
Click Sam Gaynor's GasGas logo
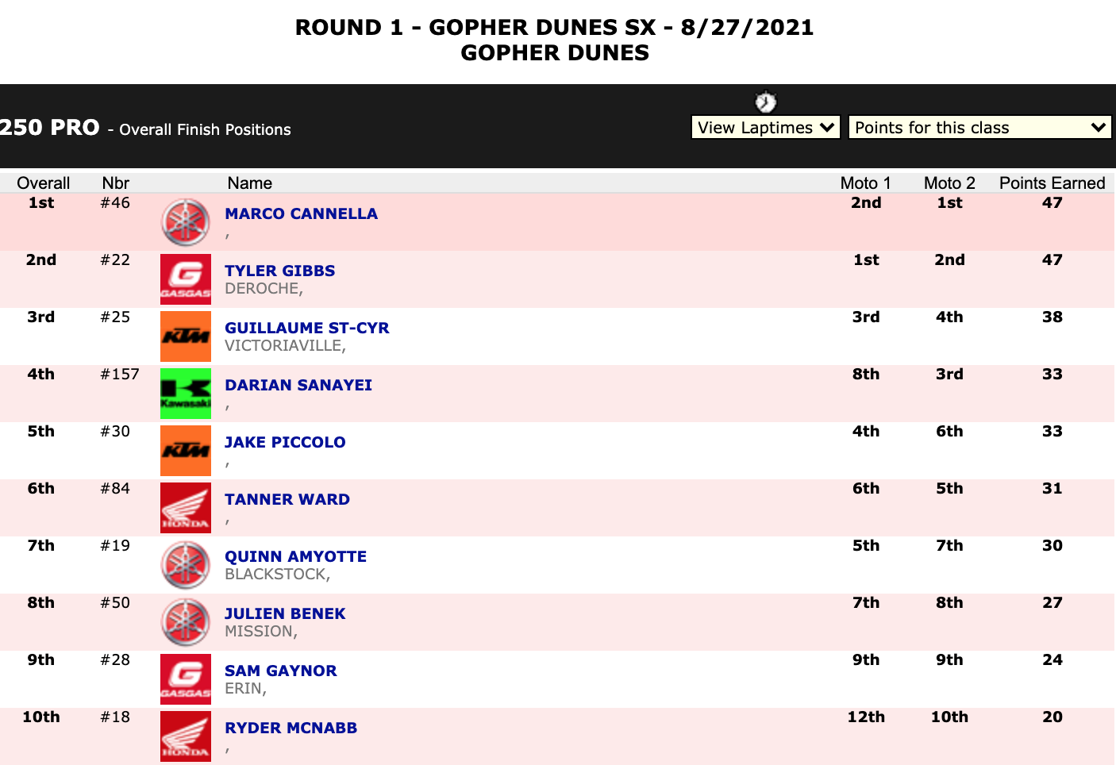point(186,679)
